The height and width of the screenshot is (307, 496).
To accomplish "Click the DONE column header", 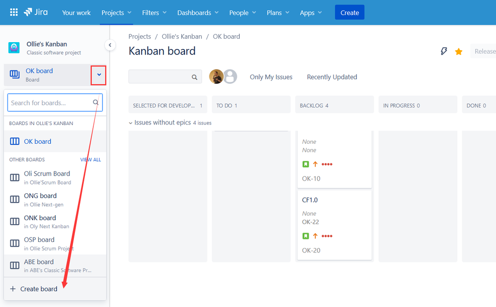I will tap(479, 105).
